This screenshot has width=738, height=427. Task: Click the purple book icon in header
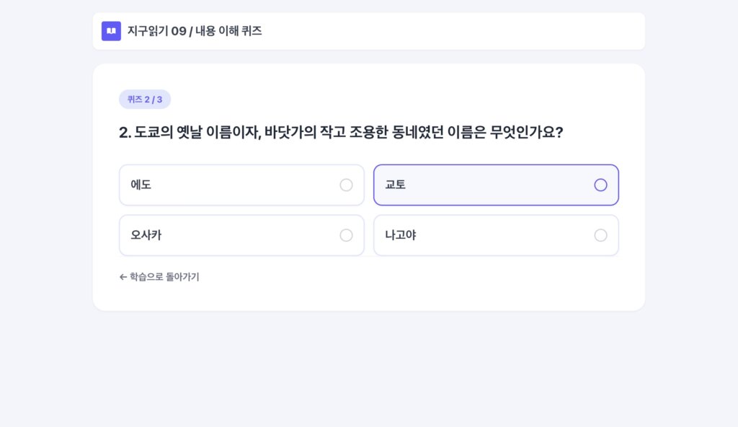111,31
